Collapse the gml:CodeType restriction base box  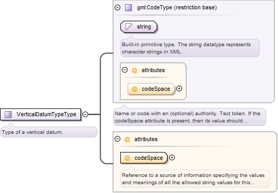coord(118,8)
